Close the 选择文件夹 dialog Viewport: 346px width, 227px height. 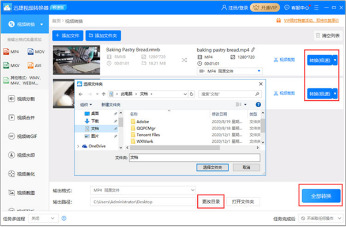click(261, 84)
